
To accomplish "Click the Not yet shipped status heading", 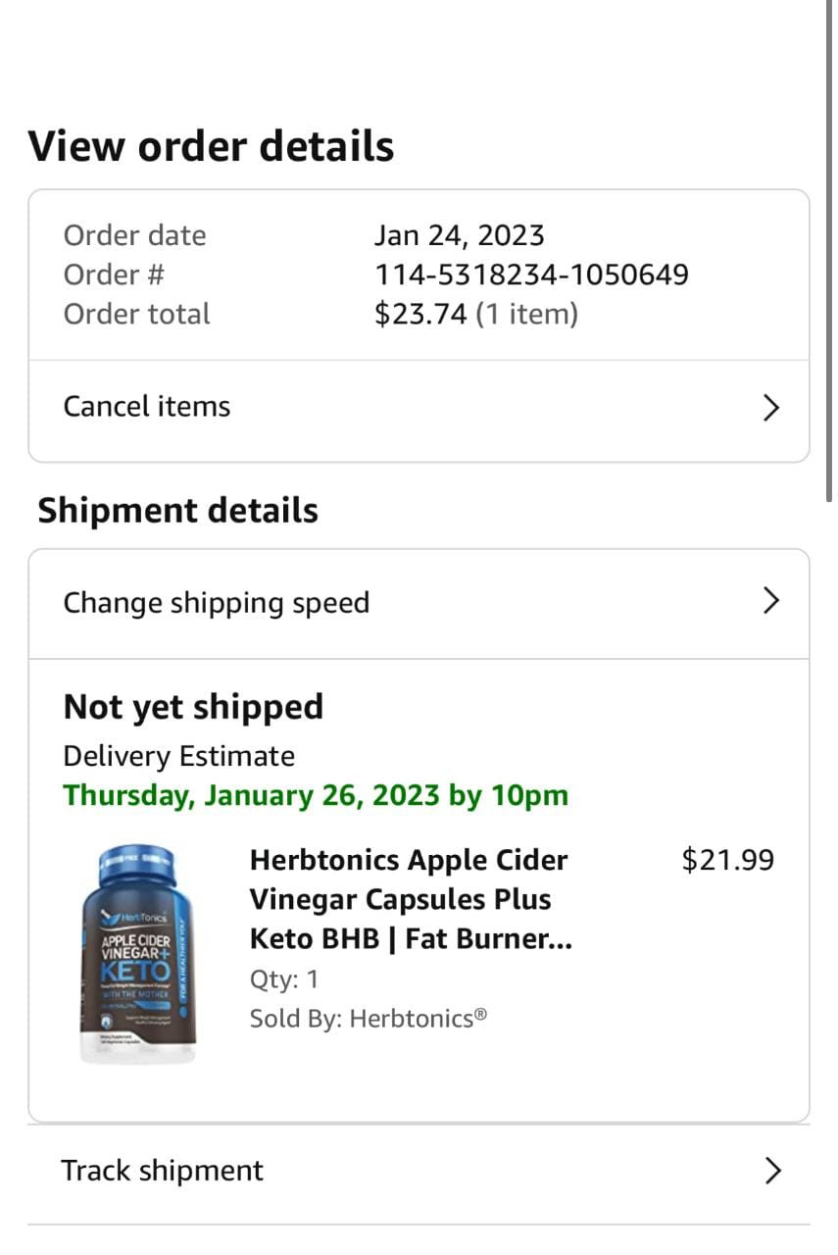I will click(x=193, y=707).
